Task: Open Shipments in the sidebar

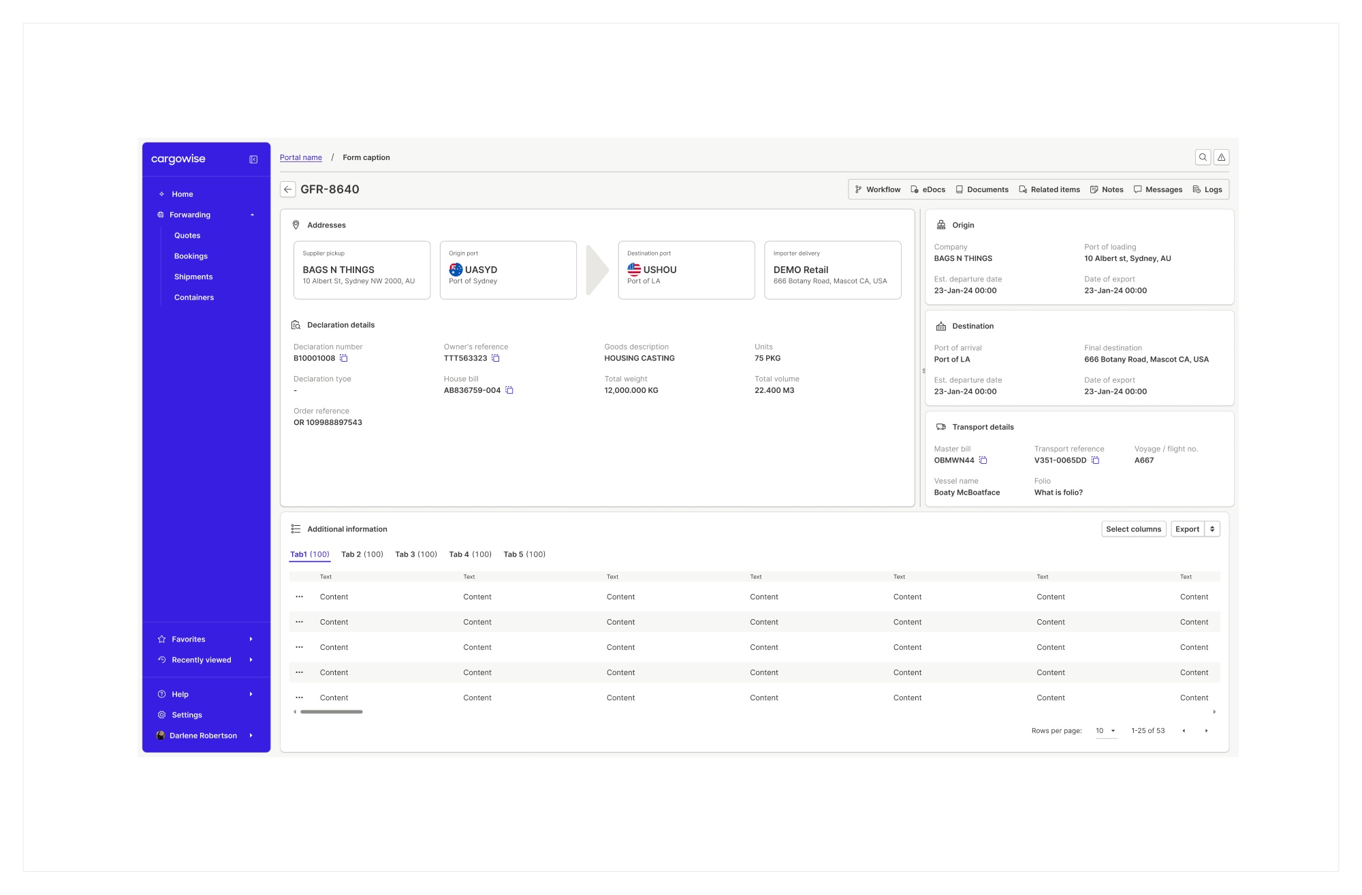Action: tap(193, 277)
